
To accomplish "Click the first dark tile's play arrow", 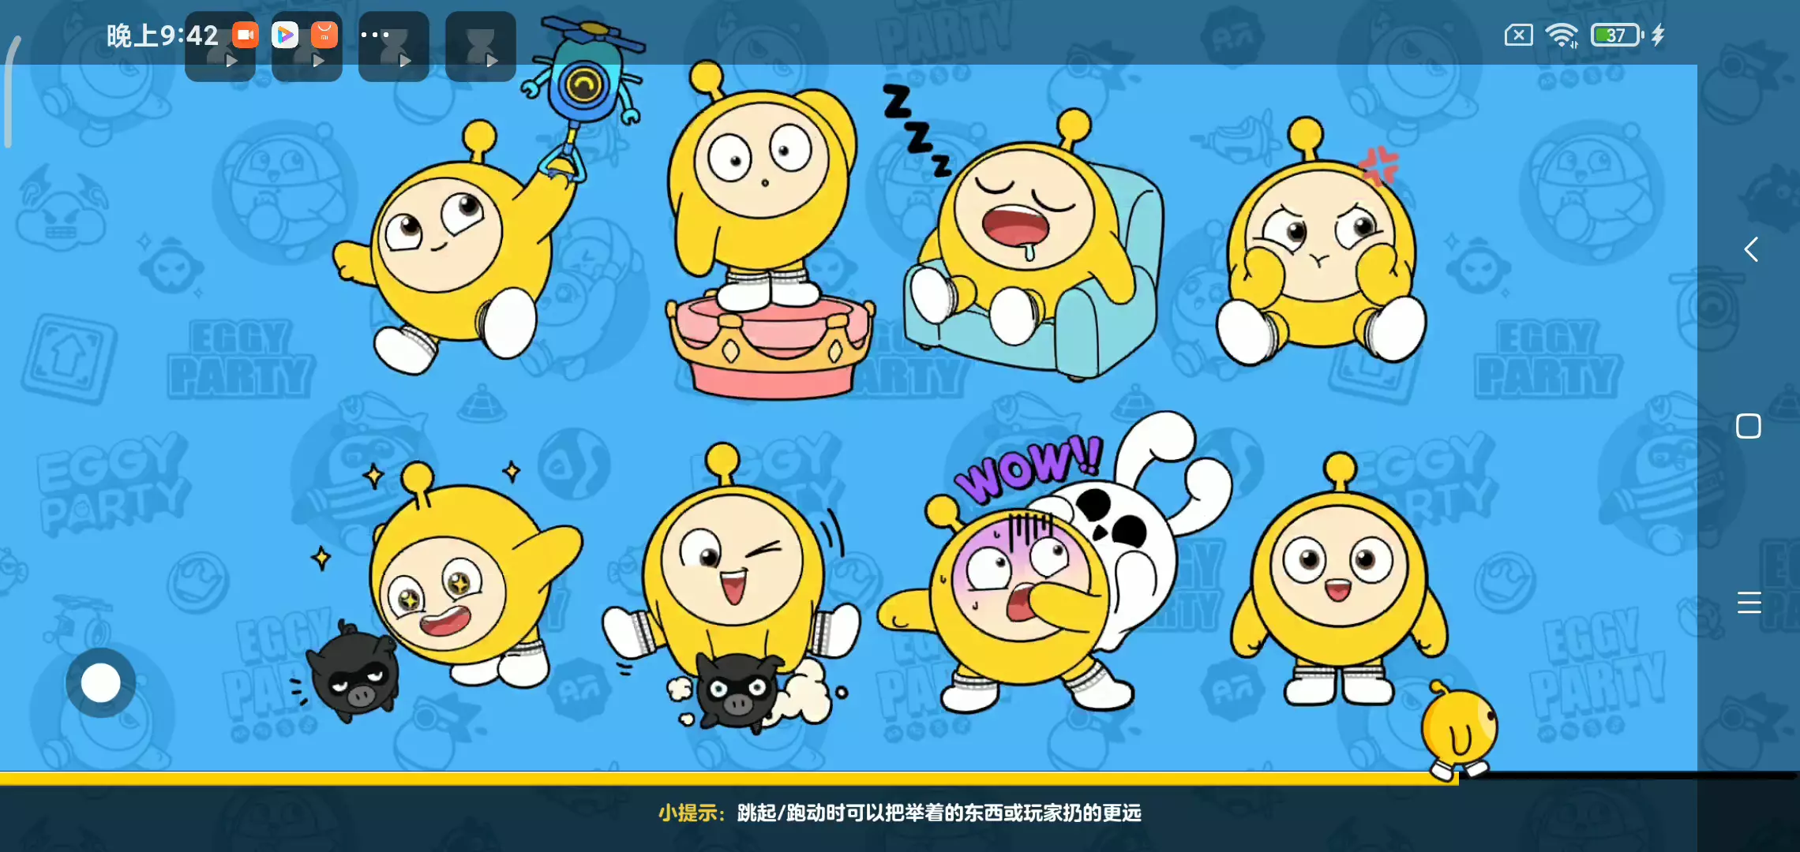I will click(x=231, y=61).
